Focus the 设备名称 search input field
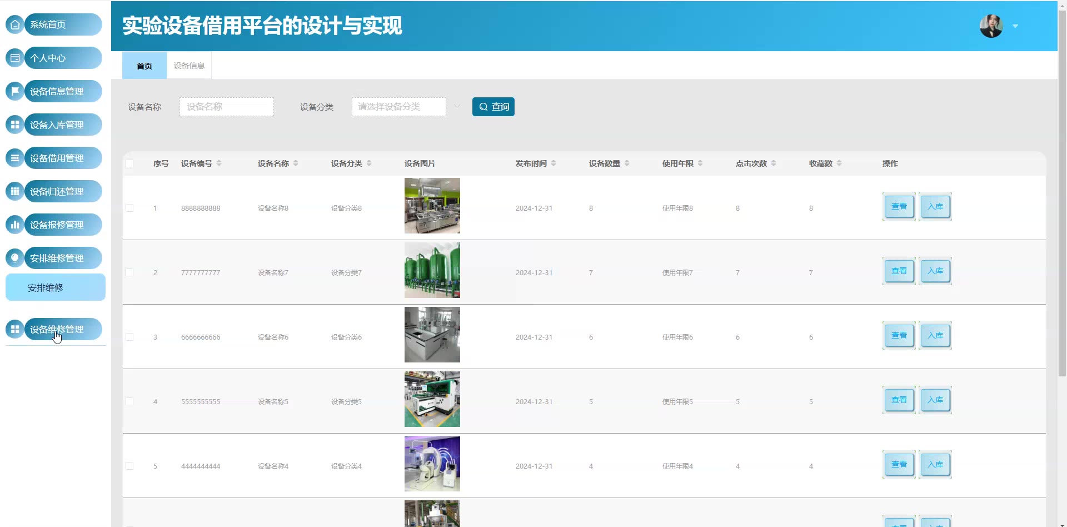Screen dimensions: 1067x527 pyautogui.click(x=227, y=107)
